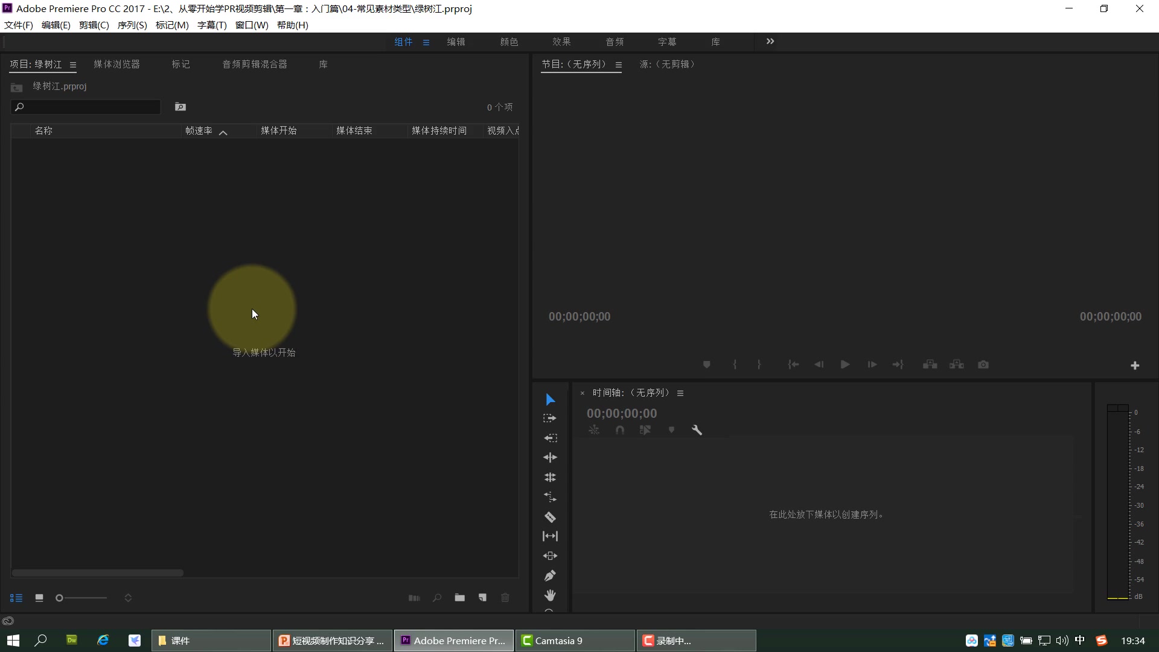Click the Find icon in Project panel
Image resolution: width=1159 pixels, height=652 pixels.
437,598
